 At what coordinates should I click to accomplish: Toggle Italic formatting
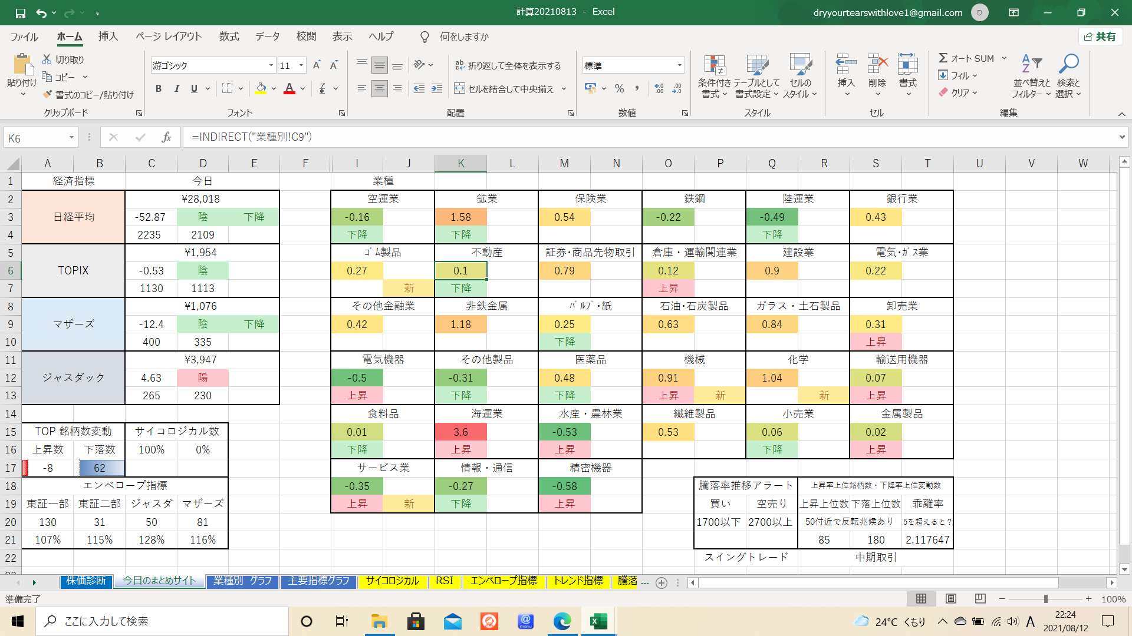tap(176, 89)
